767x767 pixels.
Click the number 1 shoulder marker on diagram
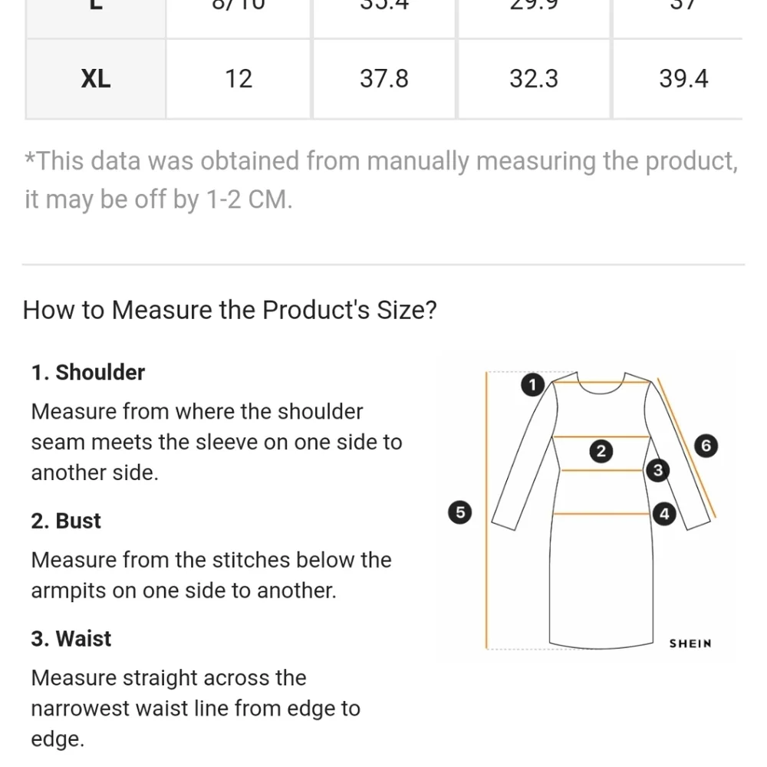click(x=532, y=385)
